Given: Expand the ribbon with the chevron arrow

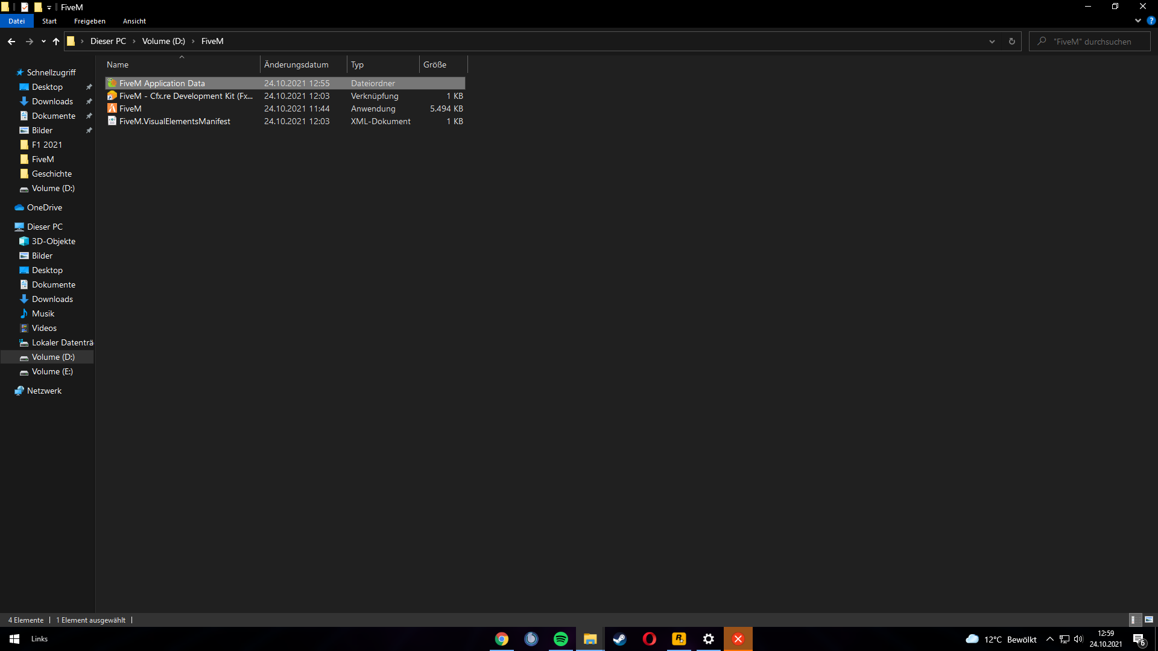Looking at the screenshot, I should [x=1137, y=20].
